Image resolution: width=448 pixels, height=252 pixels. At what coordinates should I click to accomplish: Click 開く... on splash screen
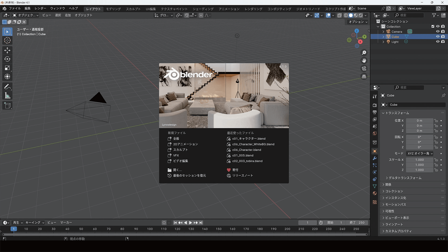pos(174,170)
